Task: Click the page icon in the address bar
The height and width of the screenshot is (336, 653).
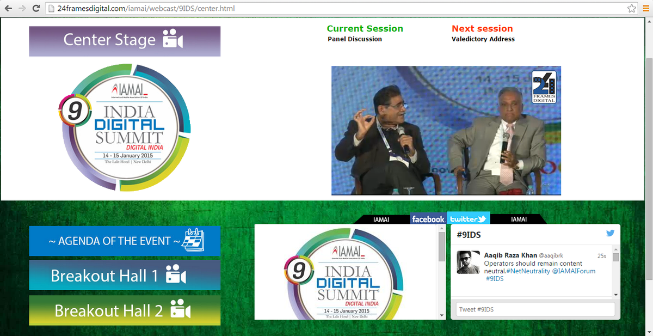Action: [x=51, y=9]
